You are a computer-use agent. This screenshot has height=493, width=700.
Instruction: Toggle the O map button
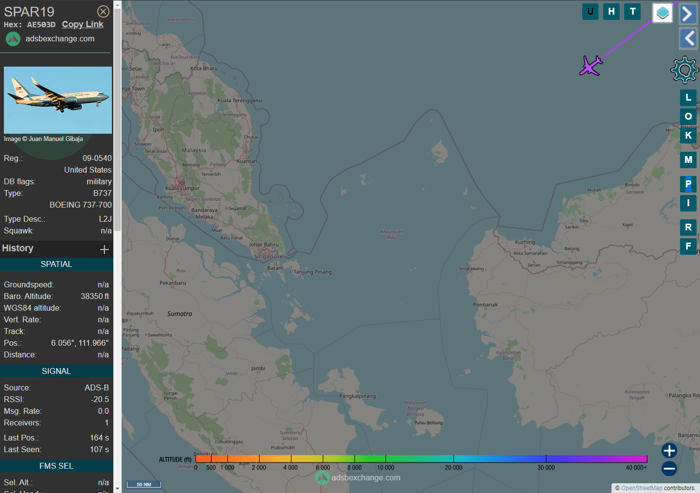pyautogui.click(x=688, y=116)
